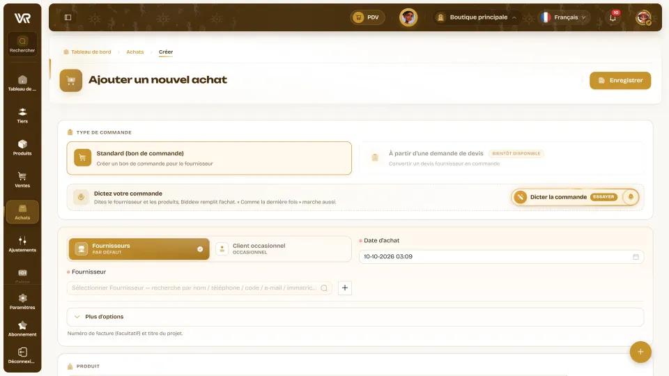Click the BIENTÔT DISPONIBLE badge
Viewport: 669px width, 376px height.
[x=516, y=153]
